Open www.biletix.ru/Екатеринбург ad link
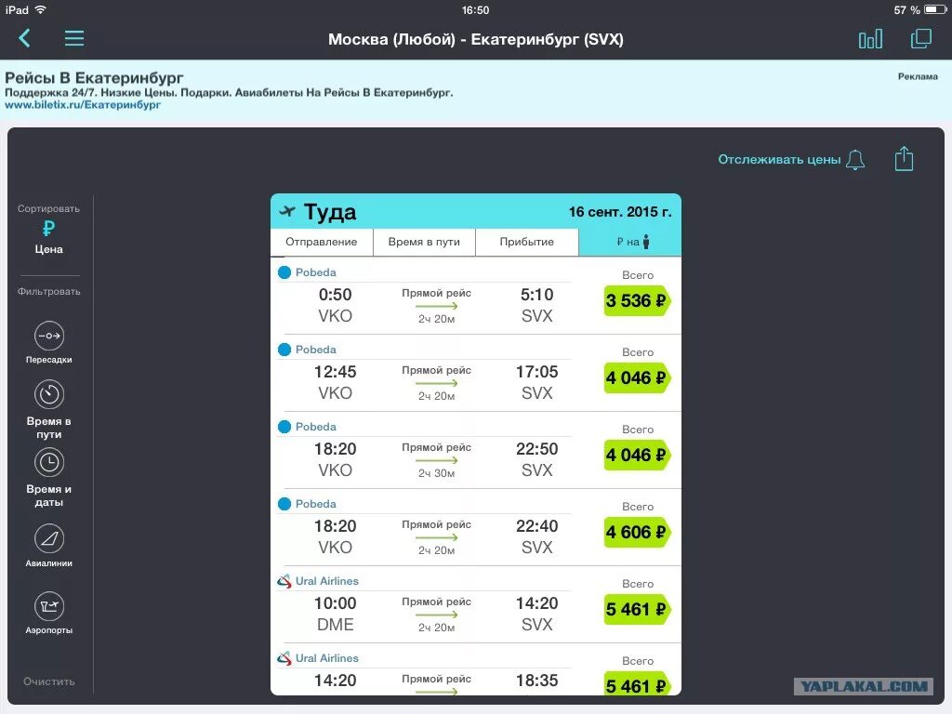The image size is (952, 714). [83, 104]
